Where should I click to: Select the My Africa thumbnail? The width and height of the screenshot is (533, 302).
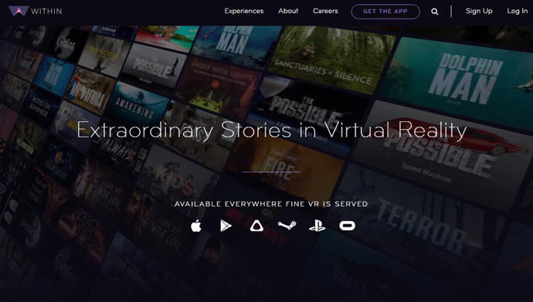pos(90,90)
